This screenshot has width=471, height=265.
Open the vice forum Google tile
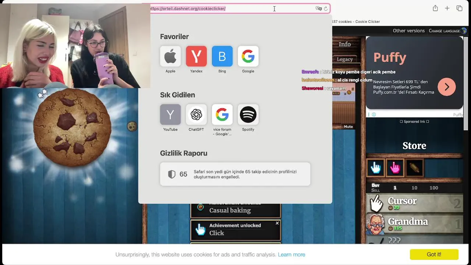[222, 114]
